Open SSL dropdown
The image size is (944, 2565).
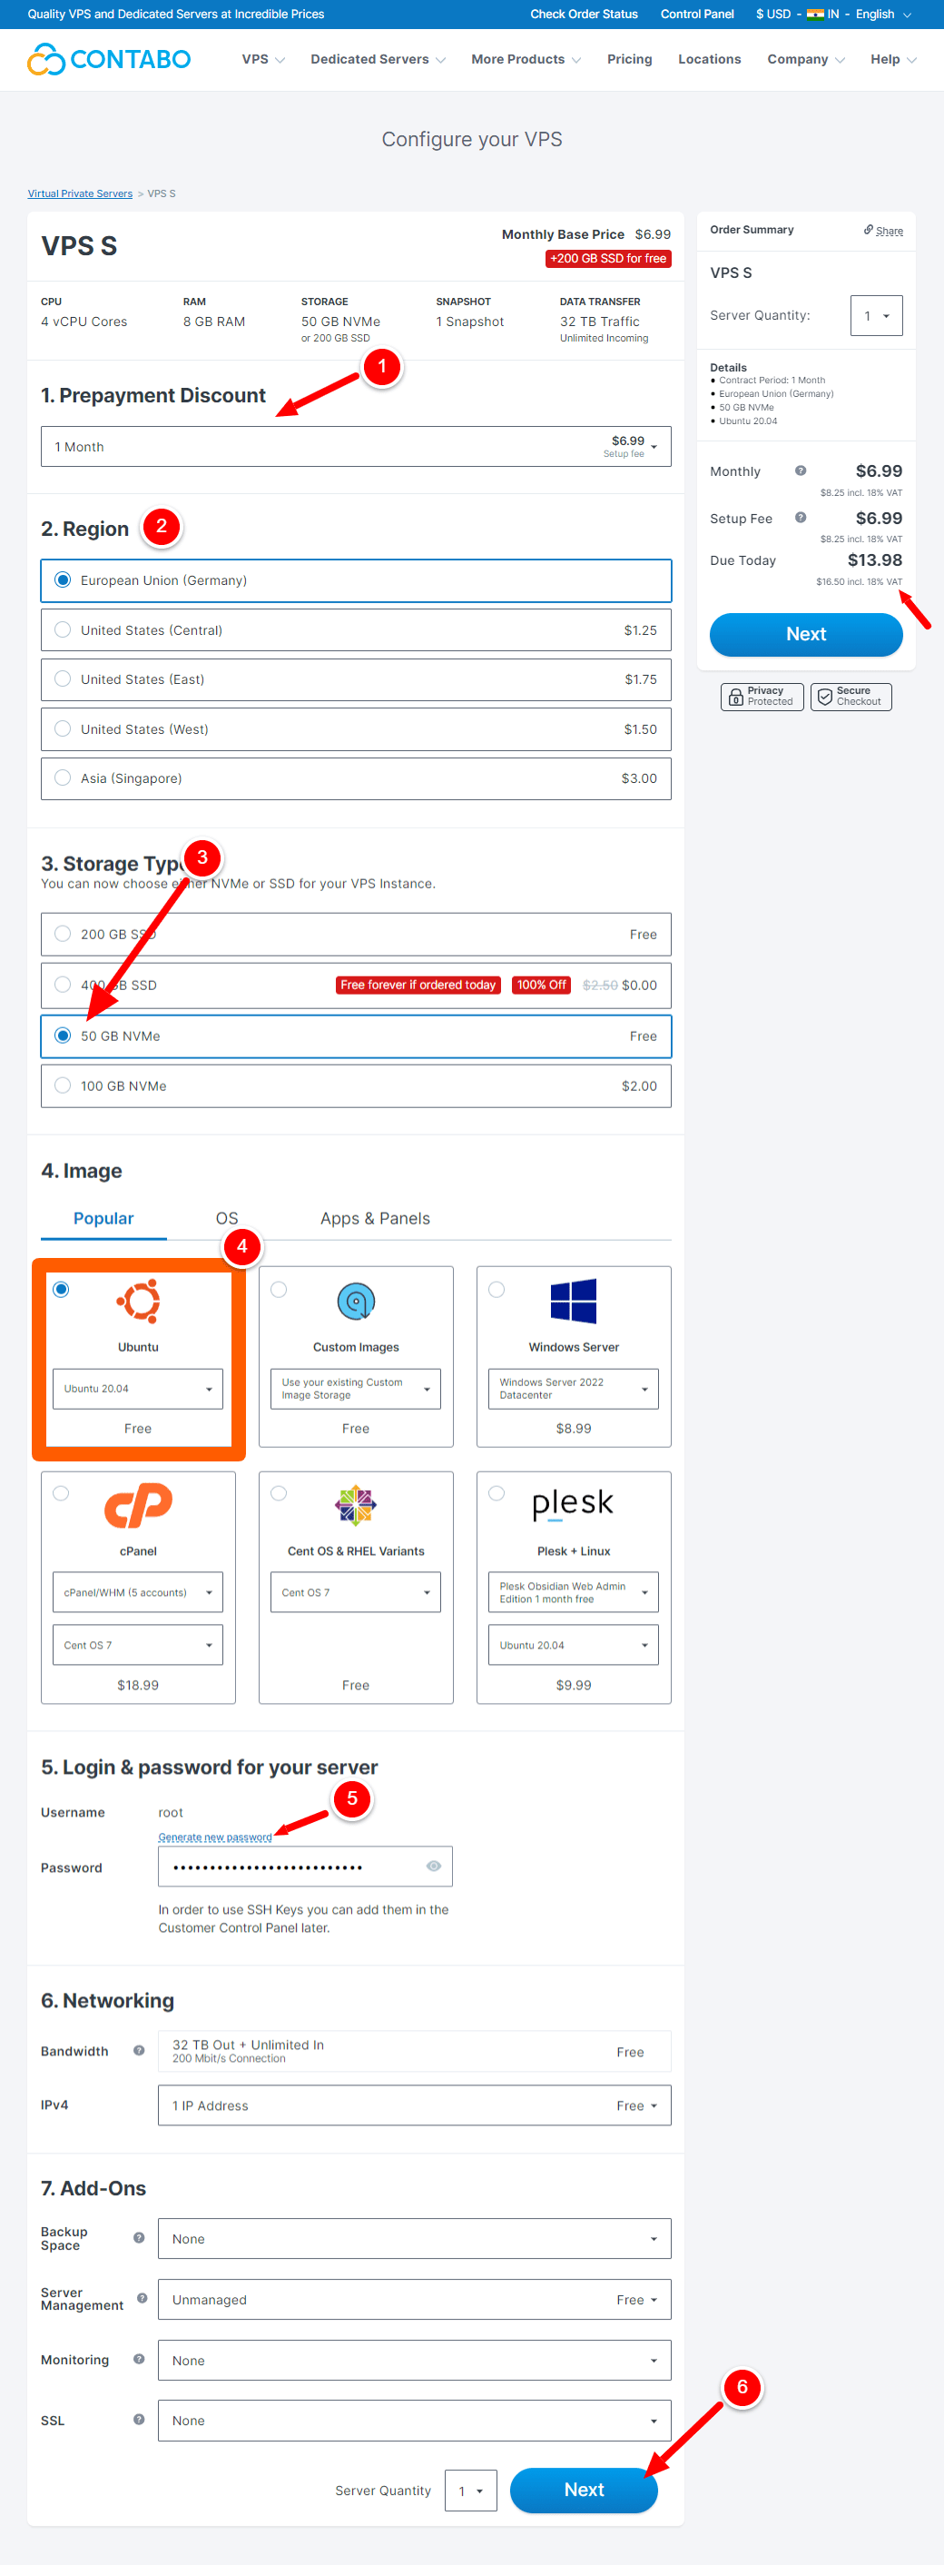(x=415, y=2421)
